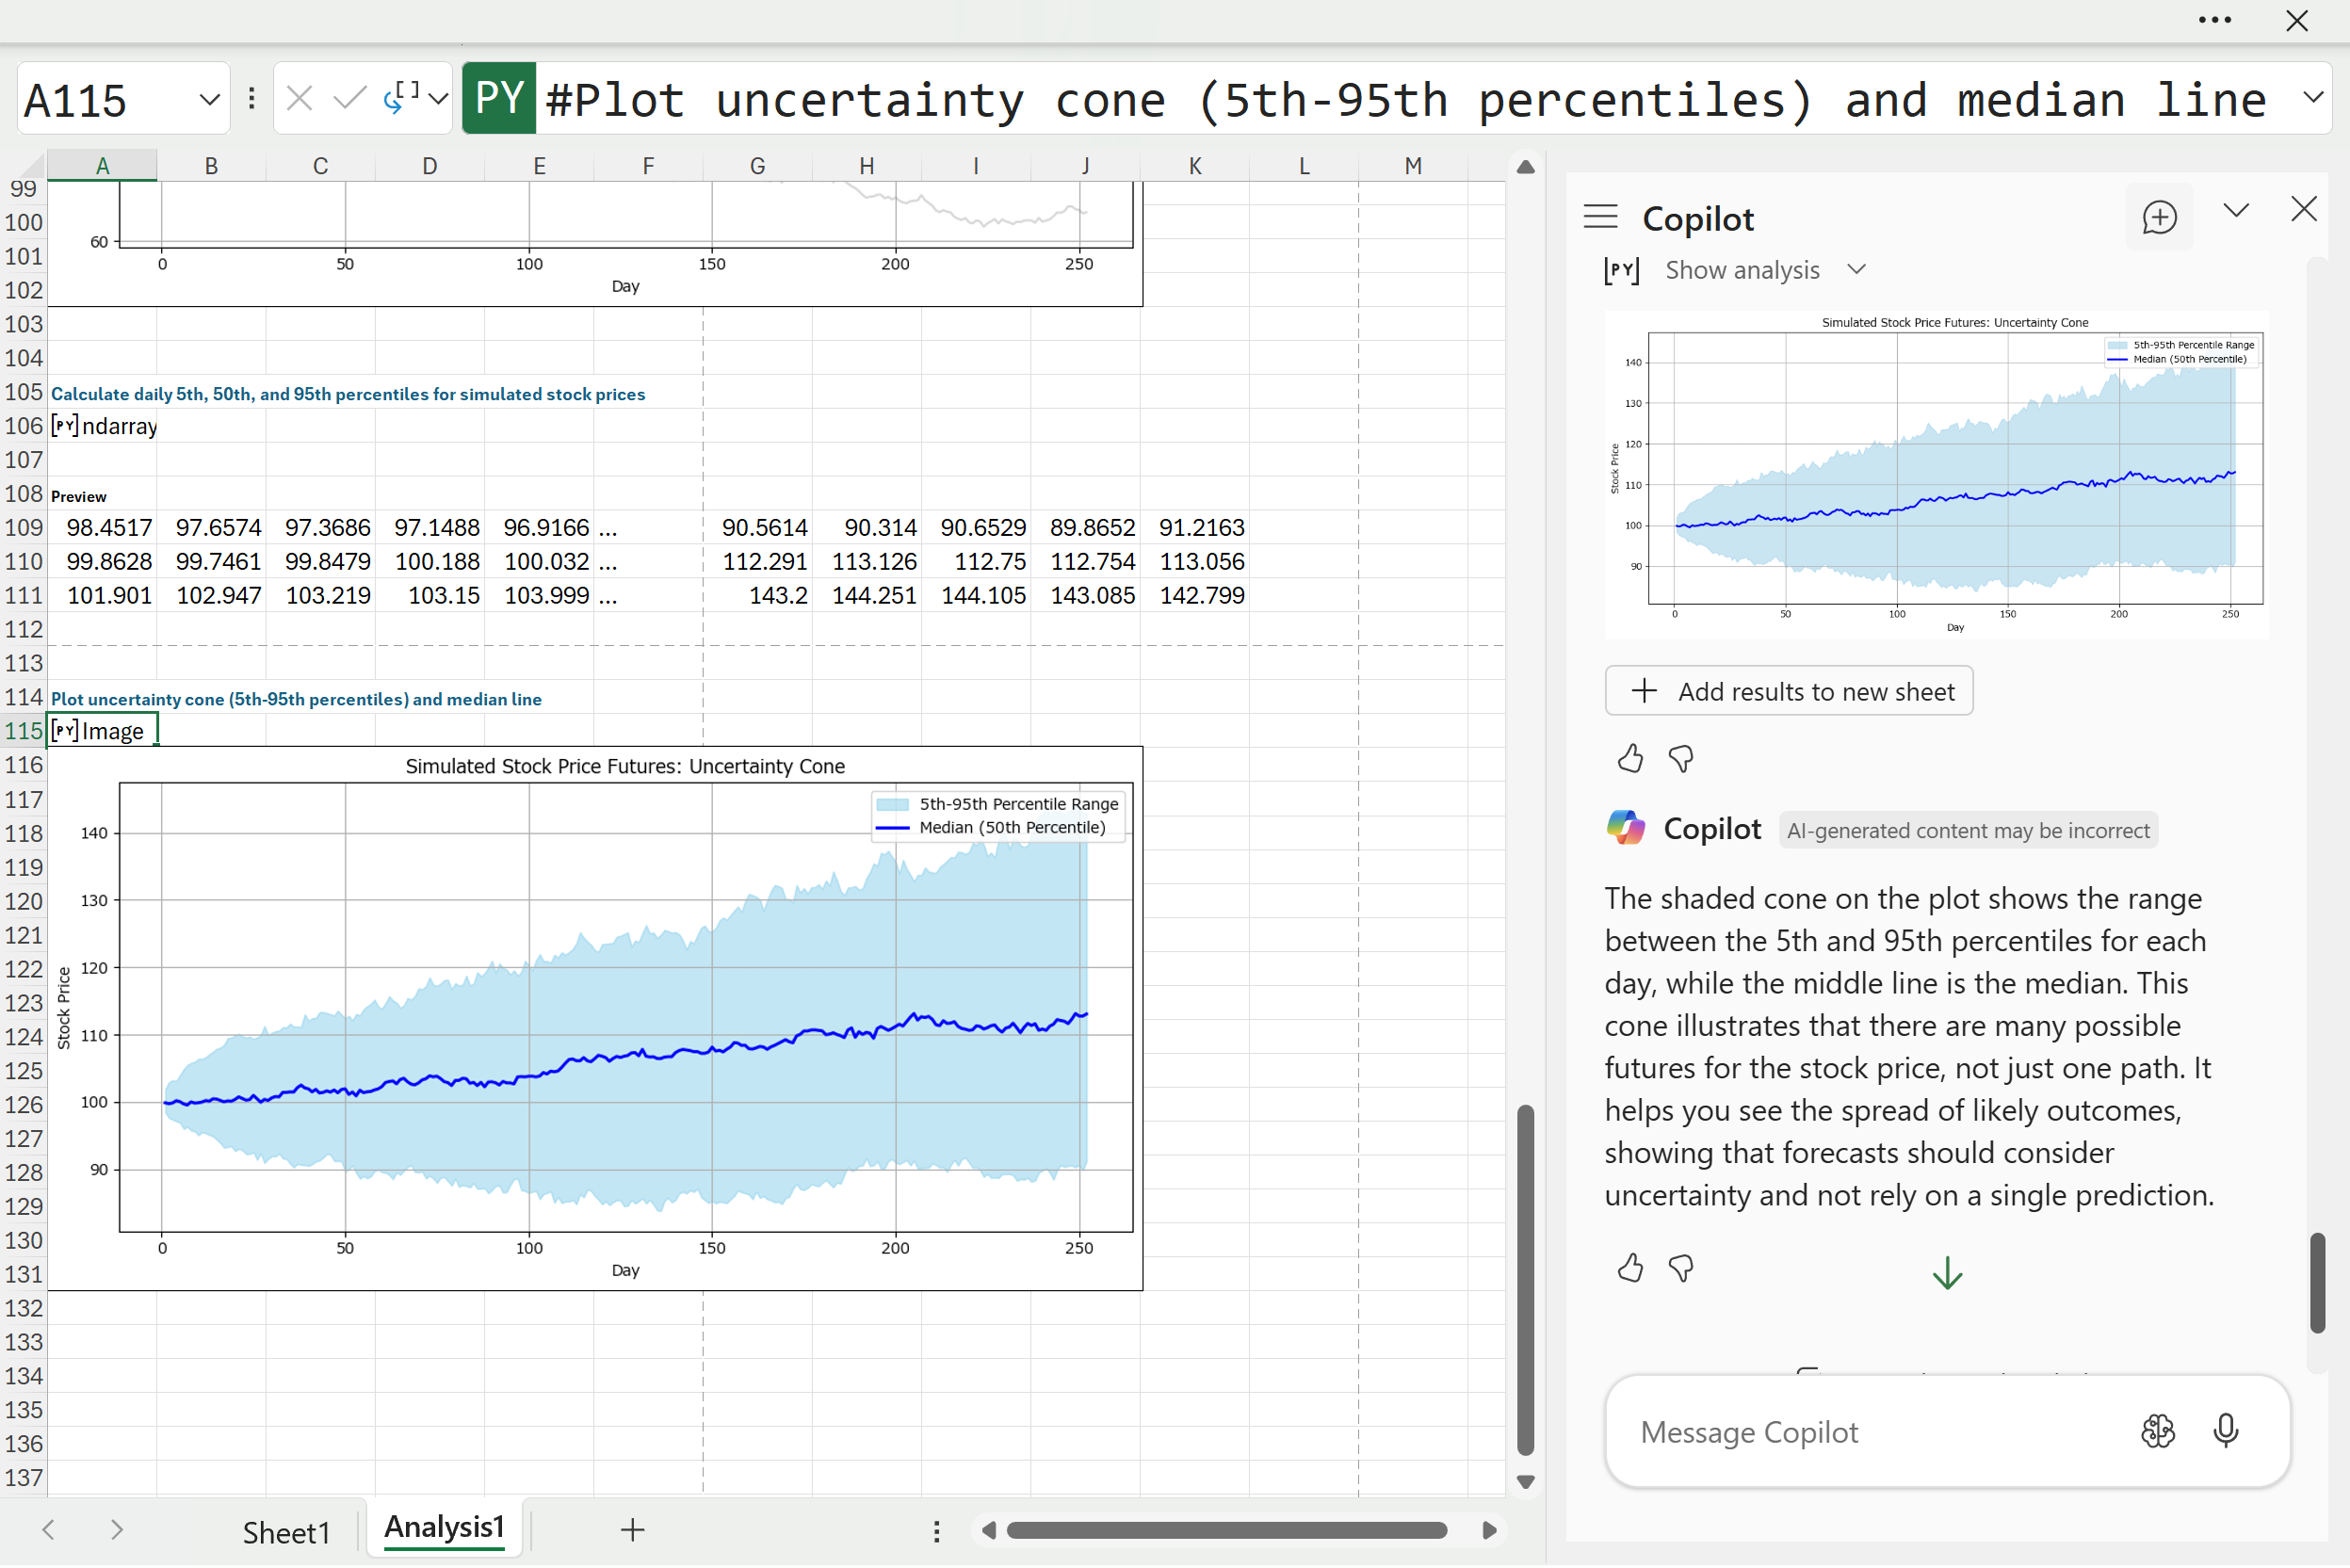Click the icon left of the microphone
The image size is (2350, 1568).
(x=2157, y=1431)
